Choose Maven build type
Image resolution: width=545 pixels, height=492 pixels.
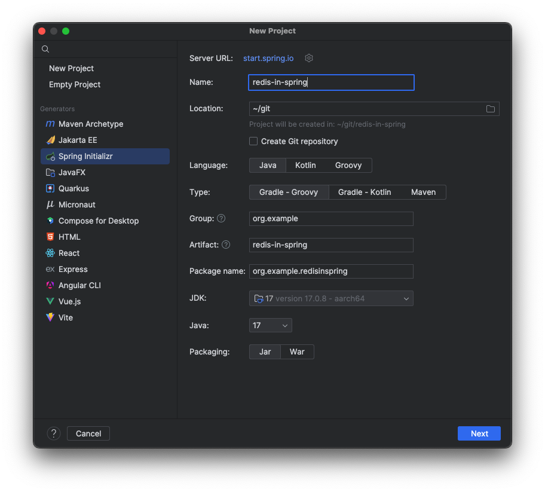(423, 192)
